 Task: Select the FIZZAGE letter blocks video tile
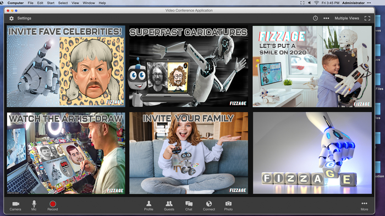coord(312,153)
